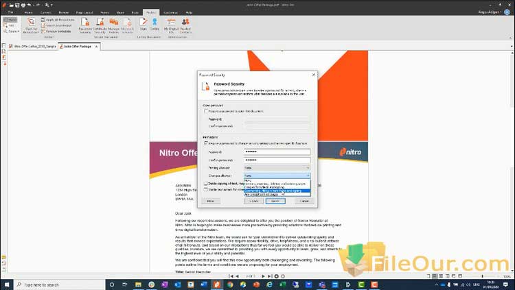Open Outlook from the taskbar

click(x=178, y=285)
